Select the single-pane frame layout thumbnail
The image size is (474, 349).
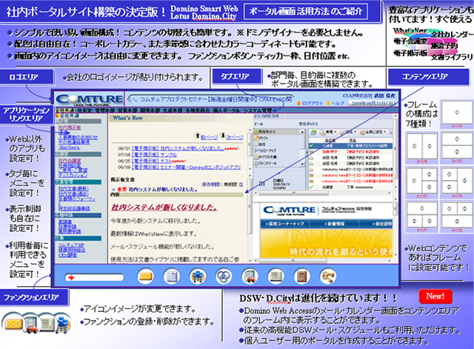click(x=457, y=113)
